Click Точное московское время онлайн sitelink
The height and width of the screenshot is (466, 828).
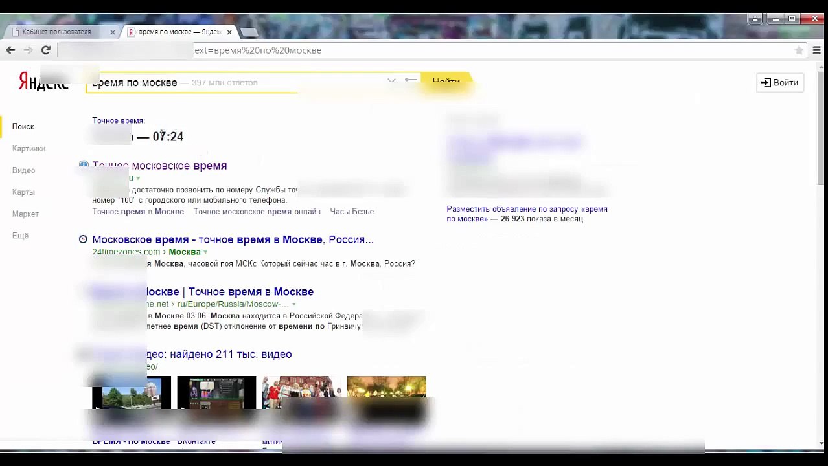click(257, 212)
